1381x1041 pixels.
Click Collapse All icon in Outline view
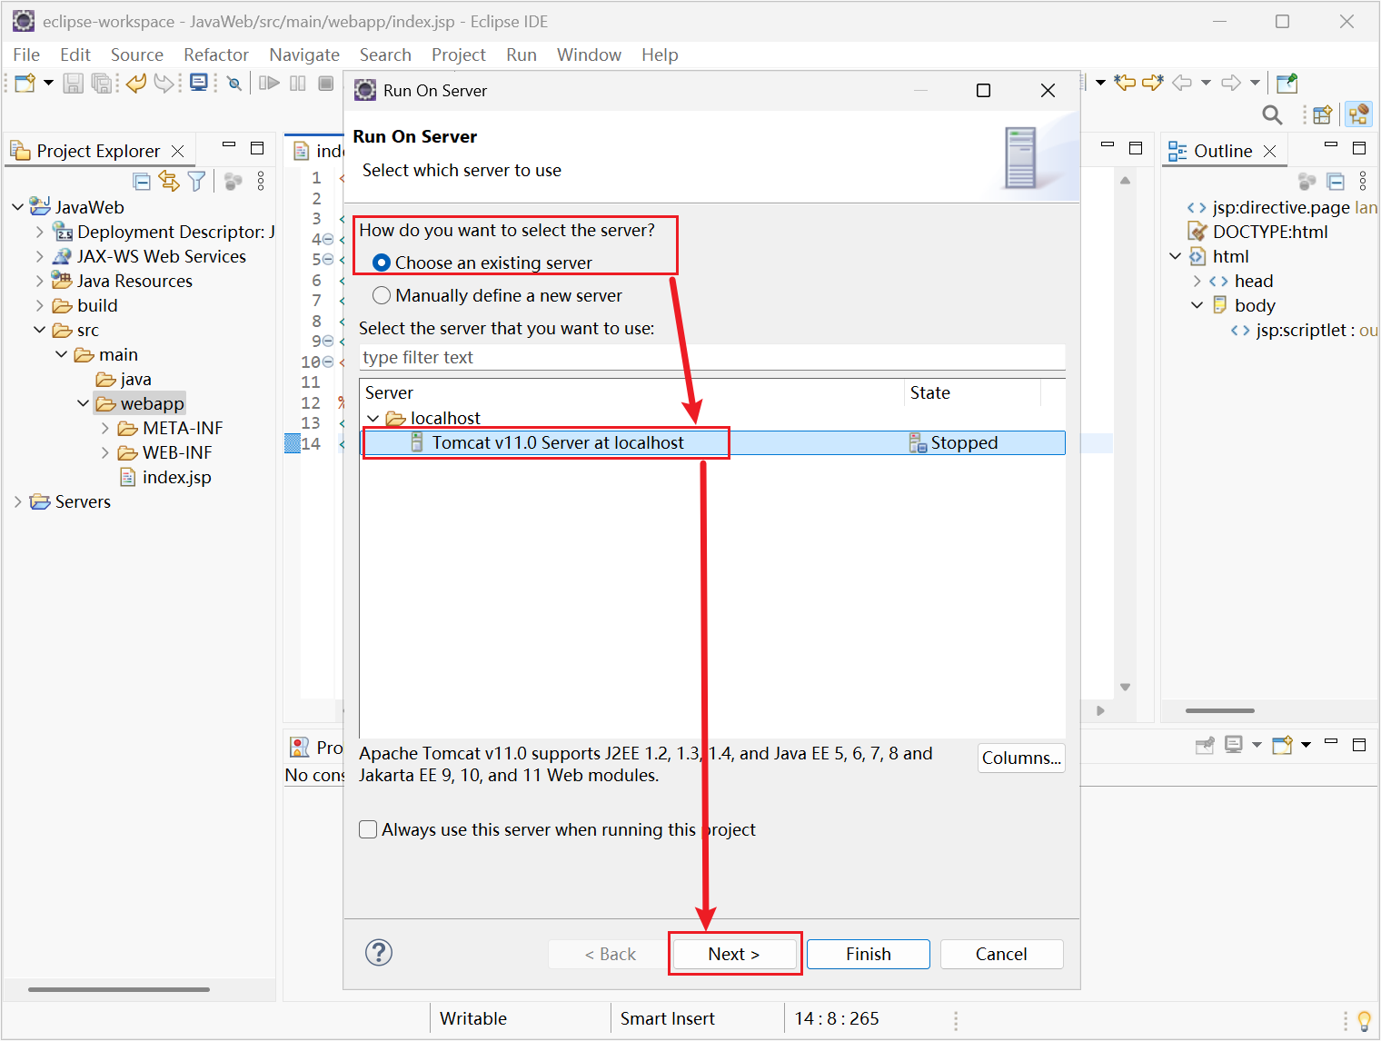[1336, 181]
